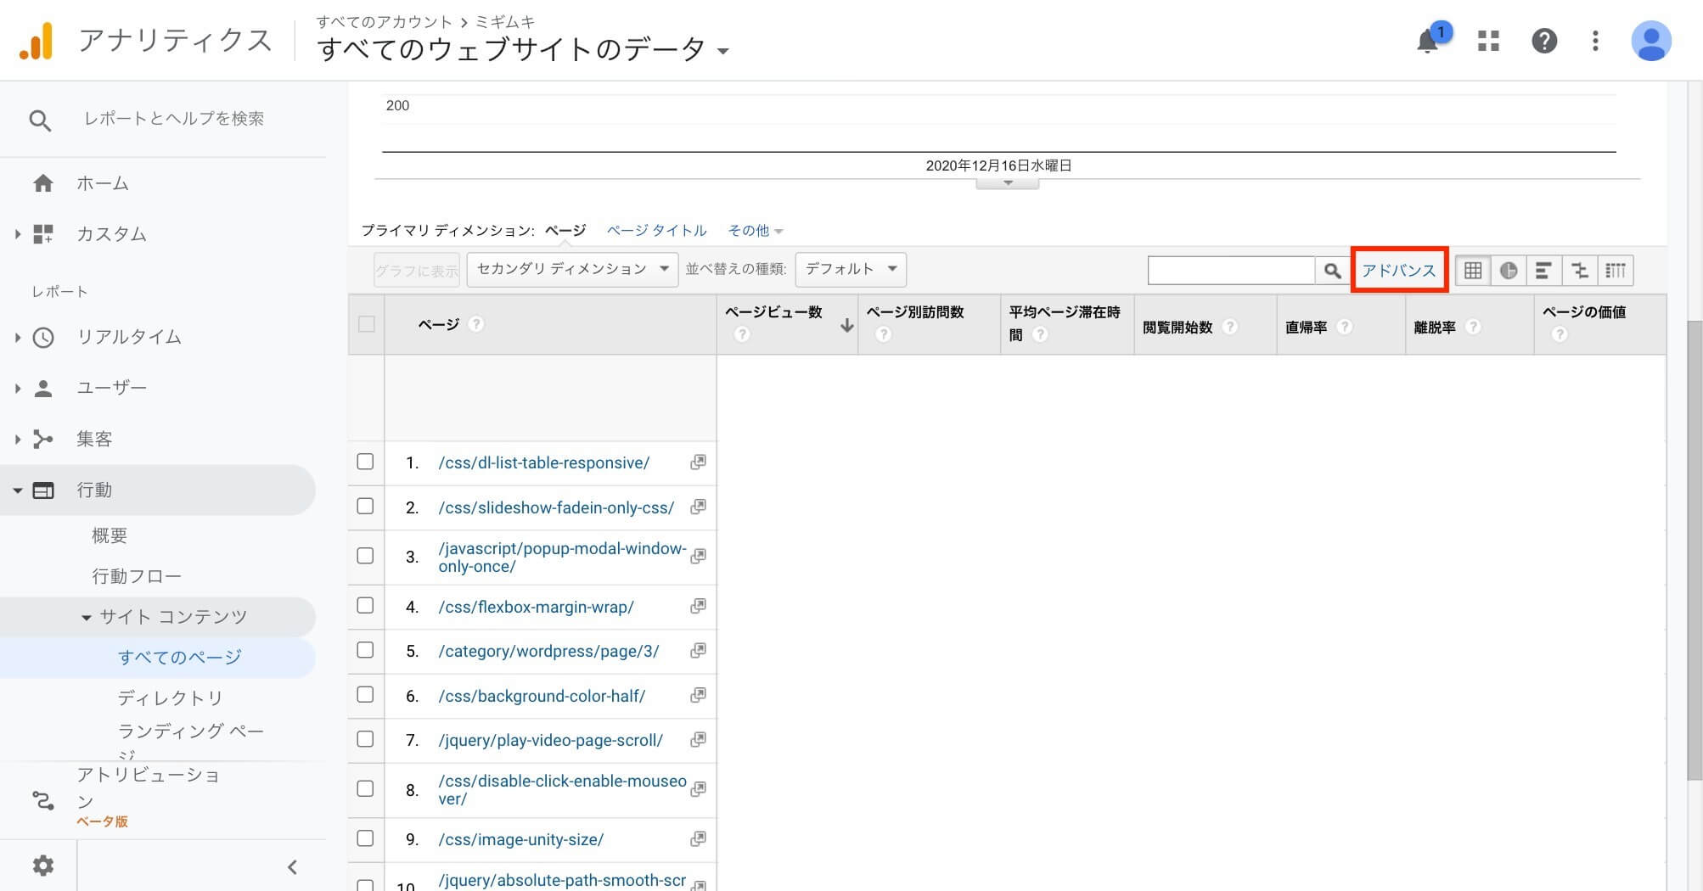Click the アドバンス filter link

point(1398,271)
